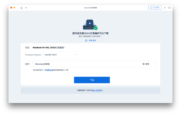This screenshot has width=181, height=115.
Task: Minimize the window with yellow button
Action: pos(14,8)
